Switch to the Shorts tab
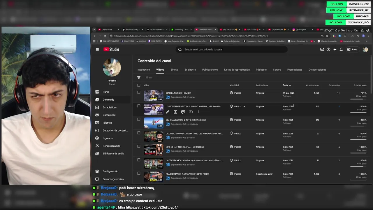The height and width of the screenshot is (210, 373). pyautogui.click(x=174, y=70)
